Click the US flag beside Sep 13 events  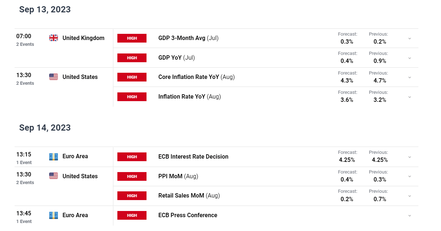[x=54, y=77]
